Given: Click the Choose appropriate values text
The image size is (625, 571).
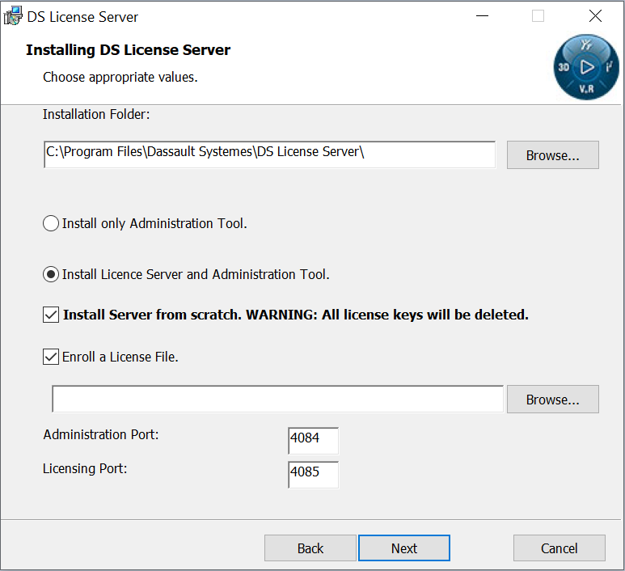Looking at the screenshot, I should click(x=120, y=78).
